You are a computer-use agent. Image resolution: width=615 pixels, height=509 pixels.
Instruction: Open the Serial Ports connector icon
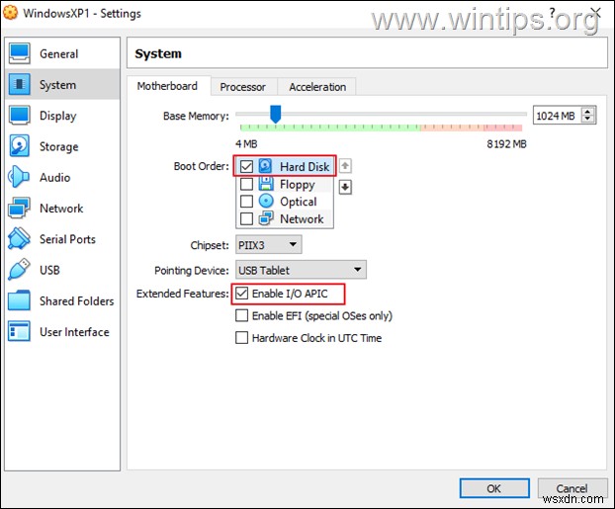coord(19,239)
